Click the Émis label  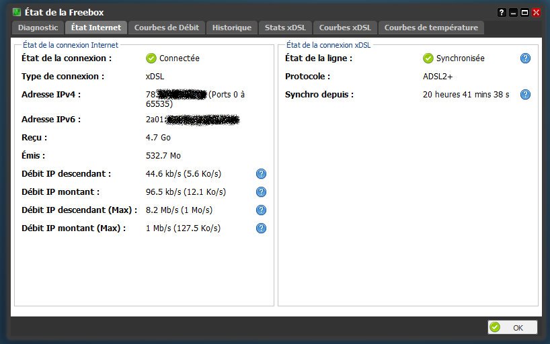(34, 156)
